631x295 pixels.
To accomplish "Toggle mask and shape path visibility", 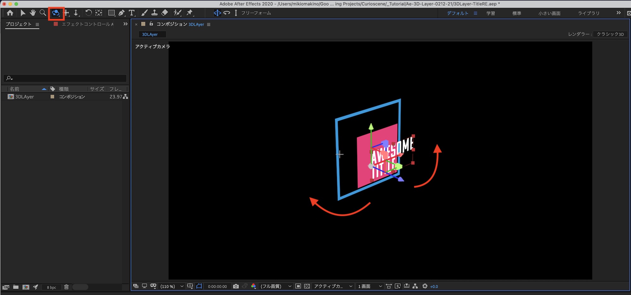I will [x=199, y=286].
